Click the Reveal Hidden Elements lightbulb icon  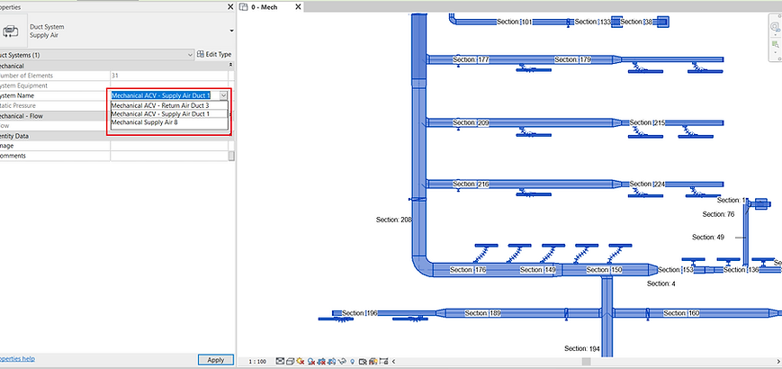click(x=353, y=361)
